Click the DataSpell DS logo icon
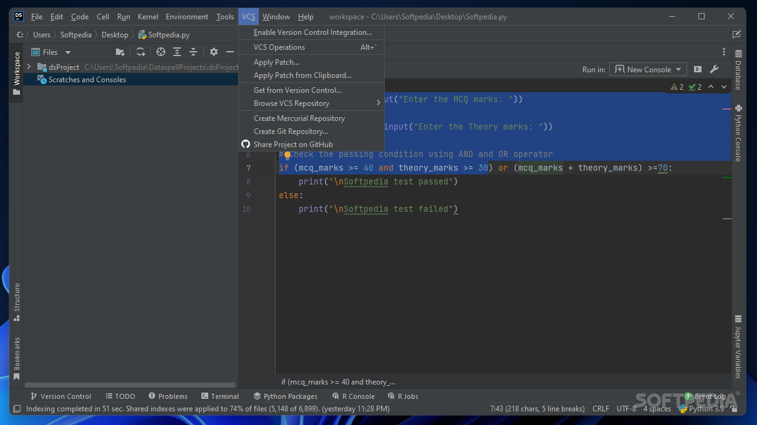This screenshot has height=425, width=757. (x=19, y=16)
